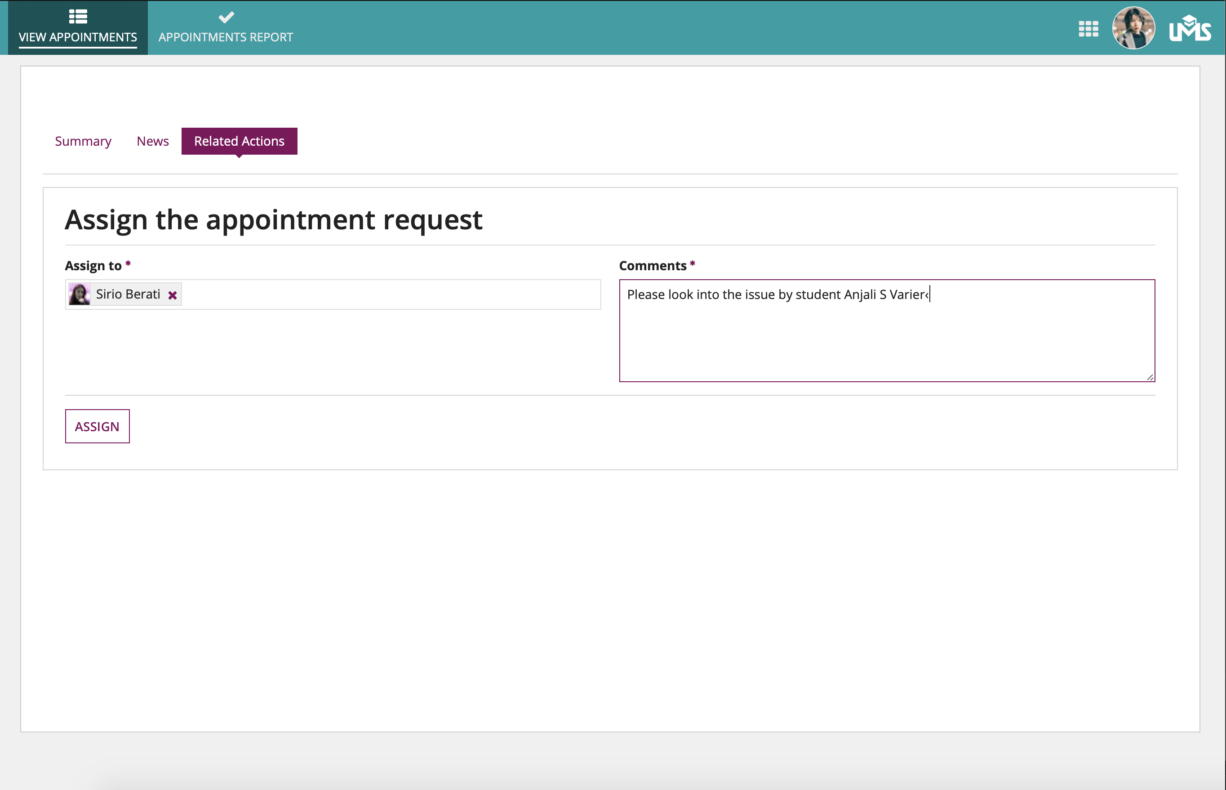
Task: Open the user profile avatar menu
Action: 1133,28
